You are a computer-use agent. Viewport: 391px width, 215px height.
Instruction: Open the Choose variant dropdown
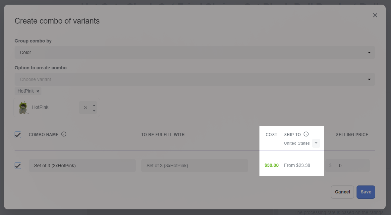point(195,79)
